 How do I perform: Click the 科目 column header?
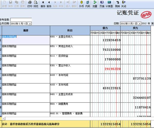coord(70,30)
